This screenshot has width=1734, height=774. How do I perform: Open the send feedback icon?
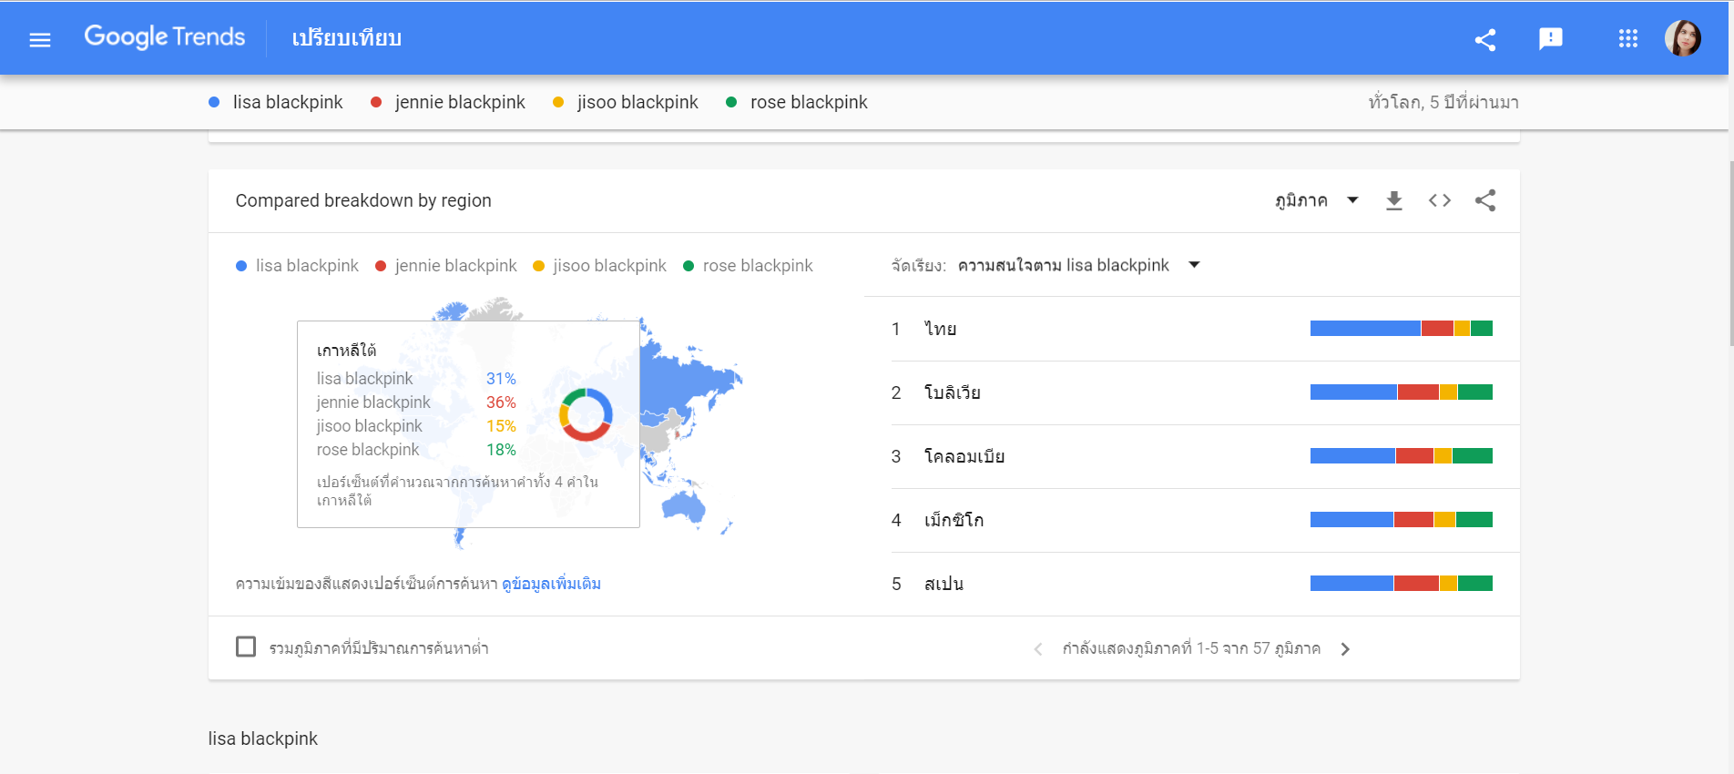pos(1551,39)
